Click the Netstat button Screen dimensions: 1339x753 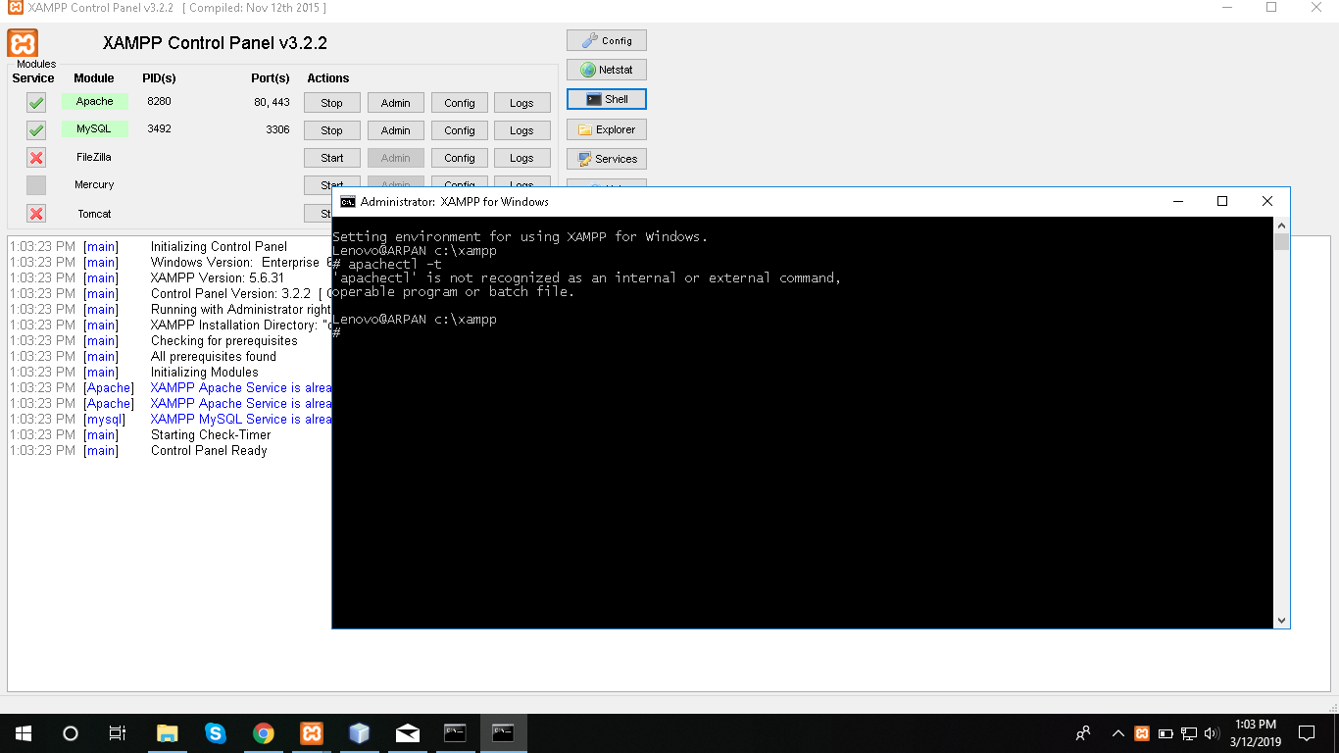pyautogui.click(x=606, y=69)
